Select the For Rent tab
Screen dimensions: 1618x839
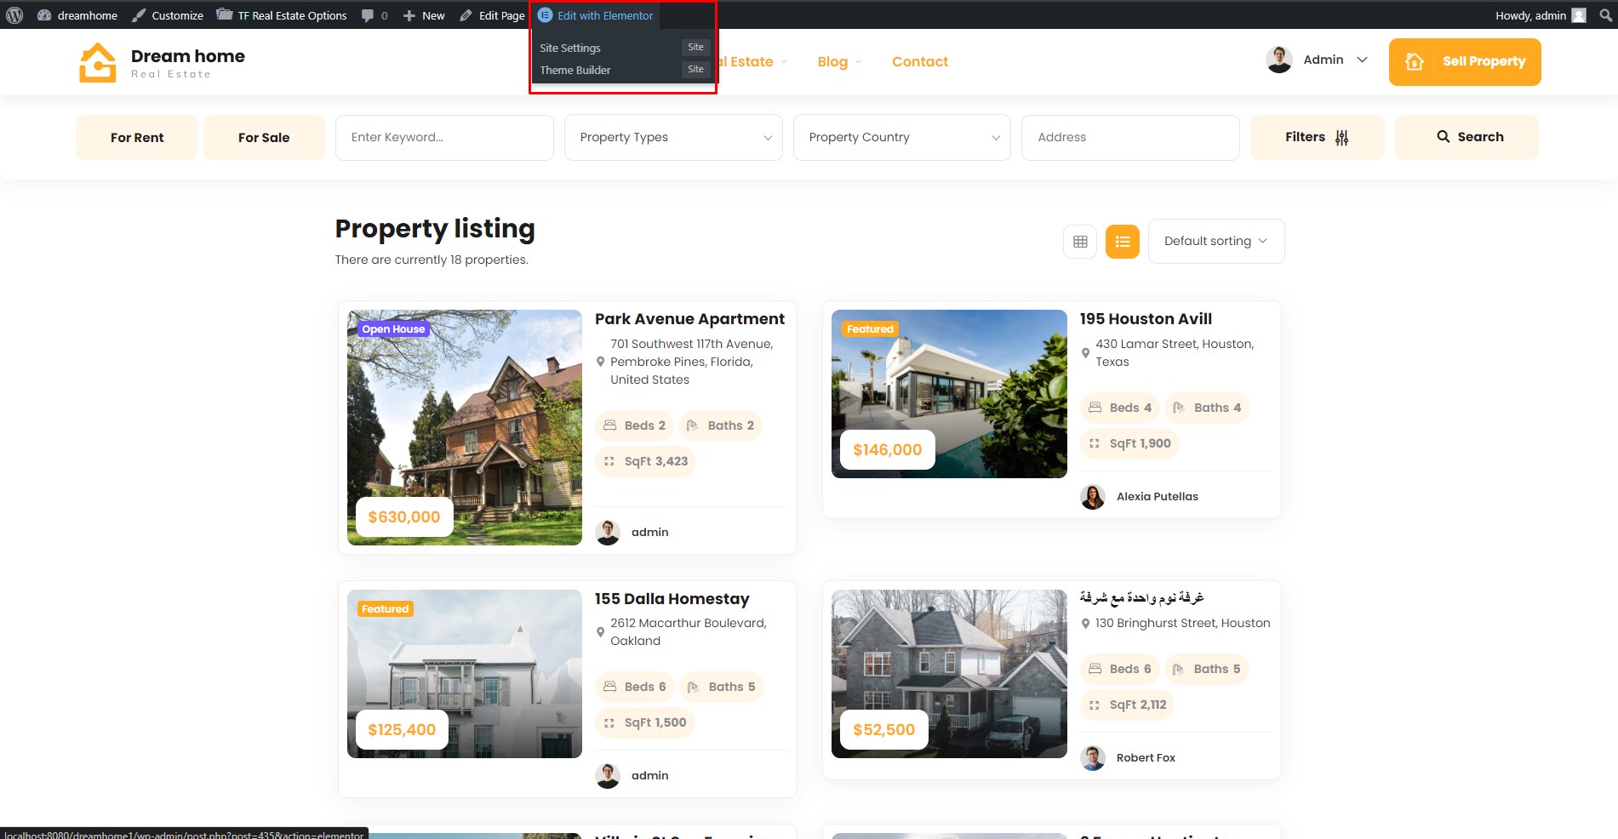(137, 137)
